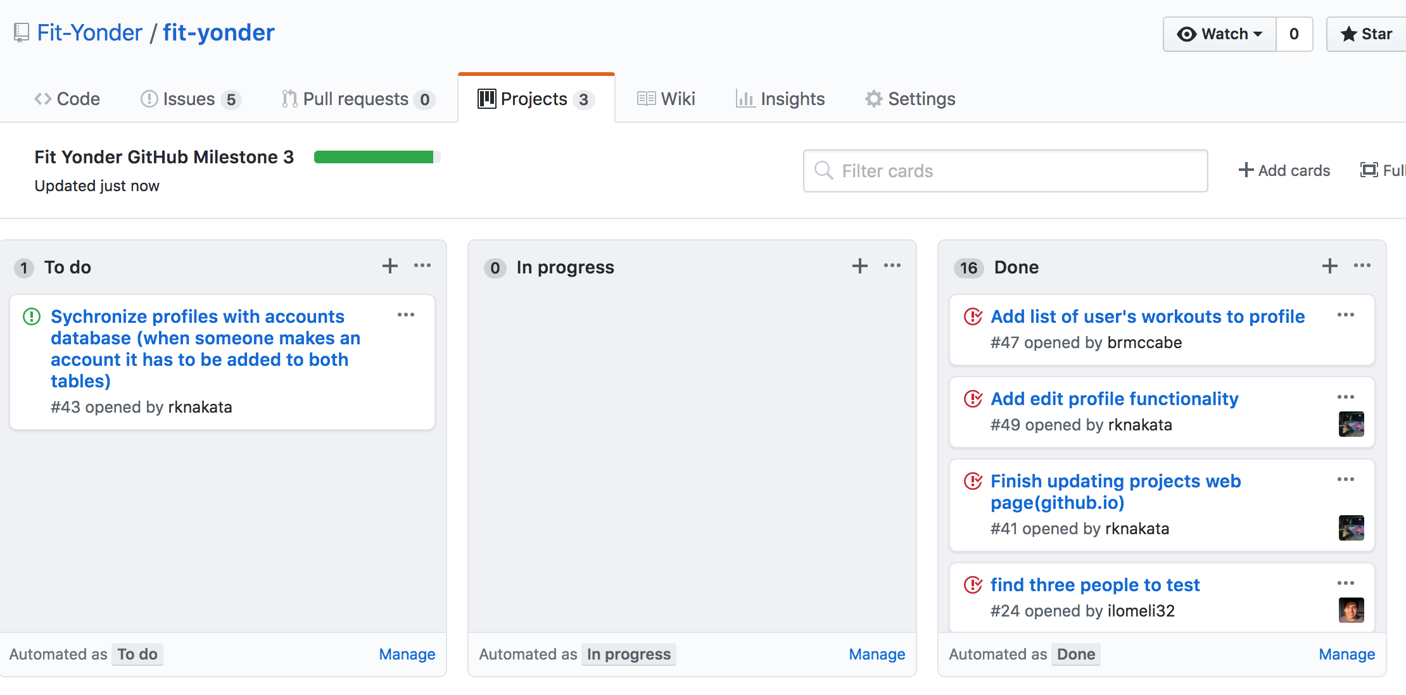Open the fit-yonder repository link

[218, 32]
